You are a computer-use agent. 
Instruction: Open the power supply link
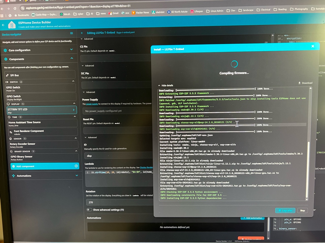(92, 104)
